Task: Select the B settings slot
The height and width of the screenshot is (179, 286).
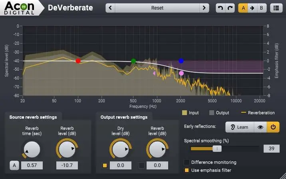Action: pyautogui.click(x=262, y=8)
